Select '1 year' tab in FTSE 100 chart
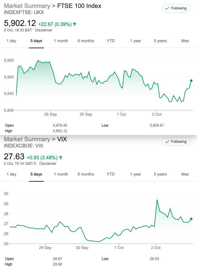Viewport: 197px width, 268px height. (x=135, y=41)
